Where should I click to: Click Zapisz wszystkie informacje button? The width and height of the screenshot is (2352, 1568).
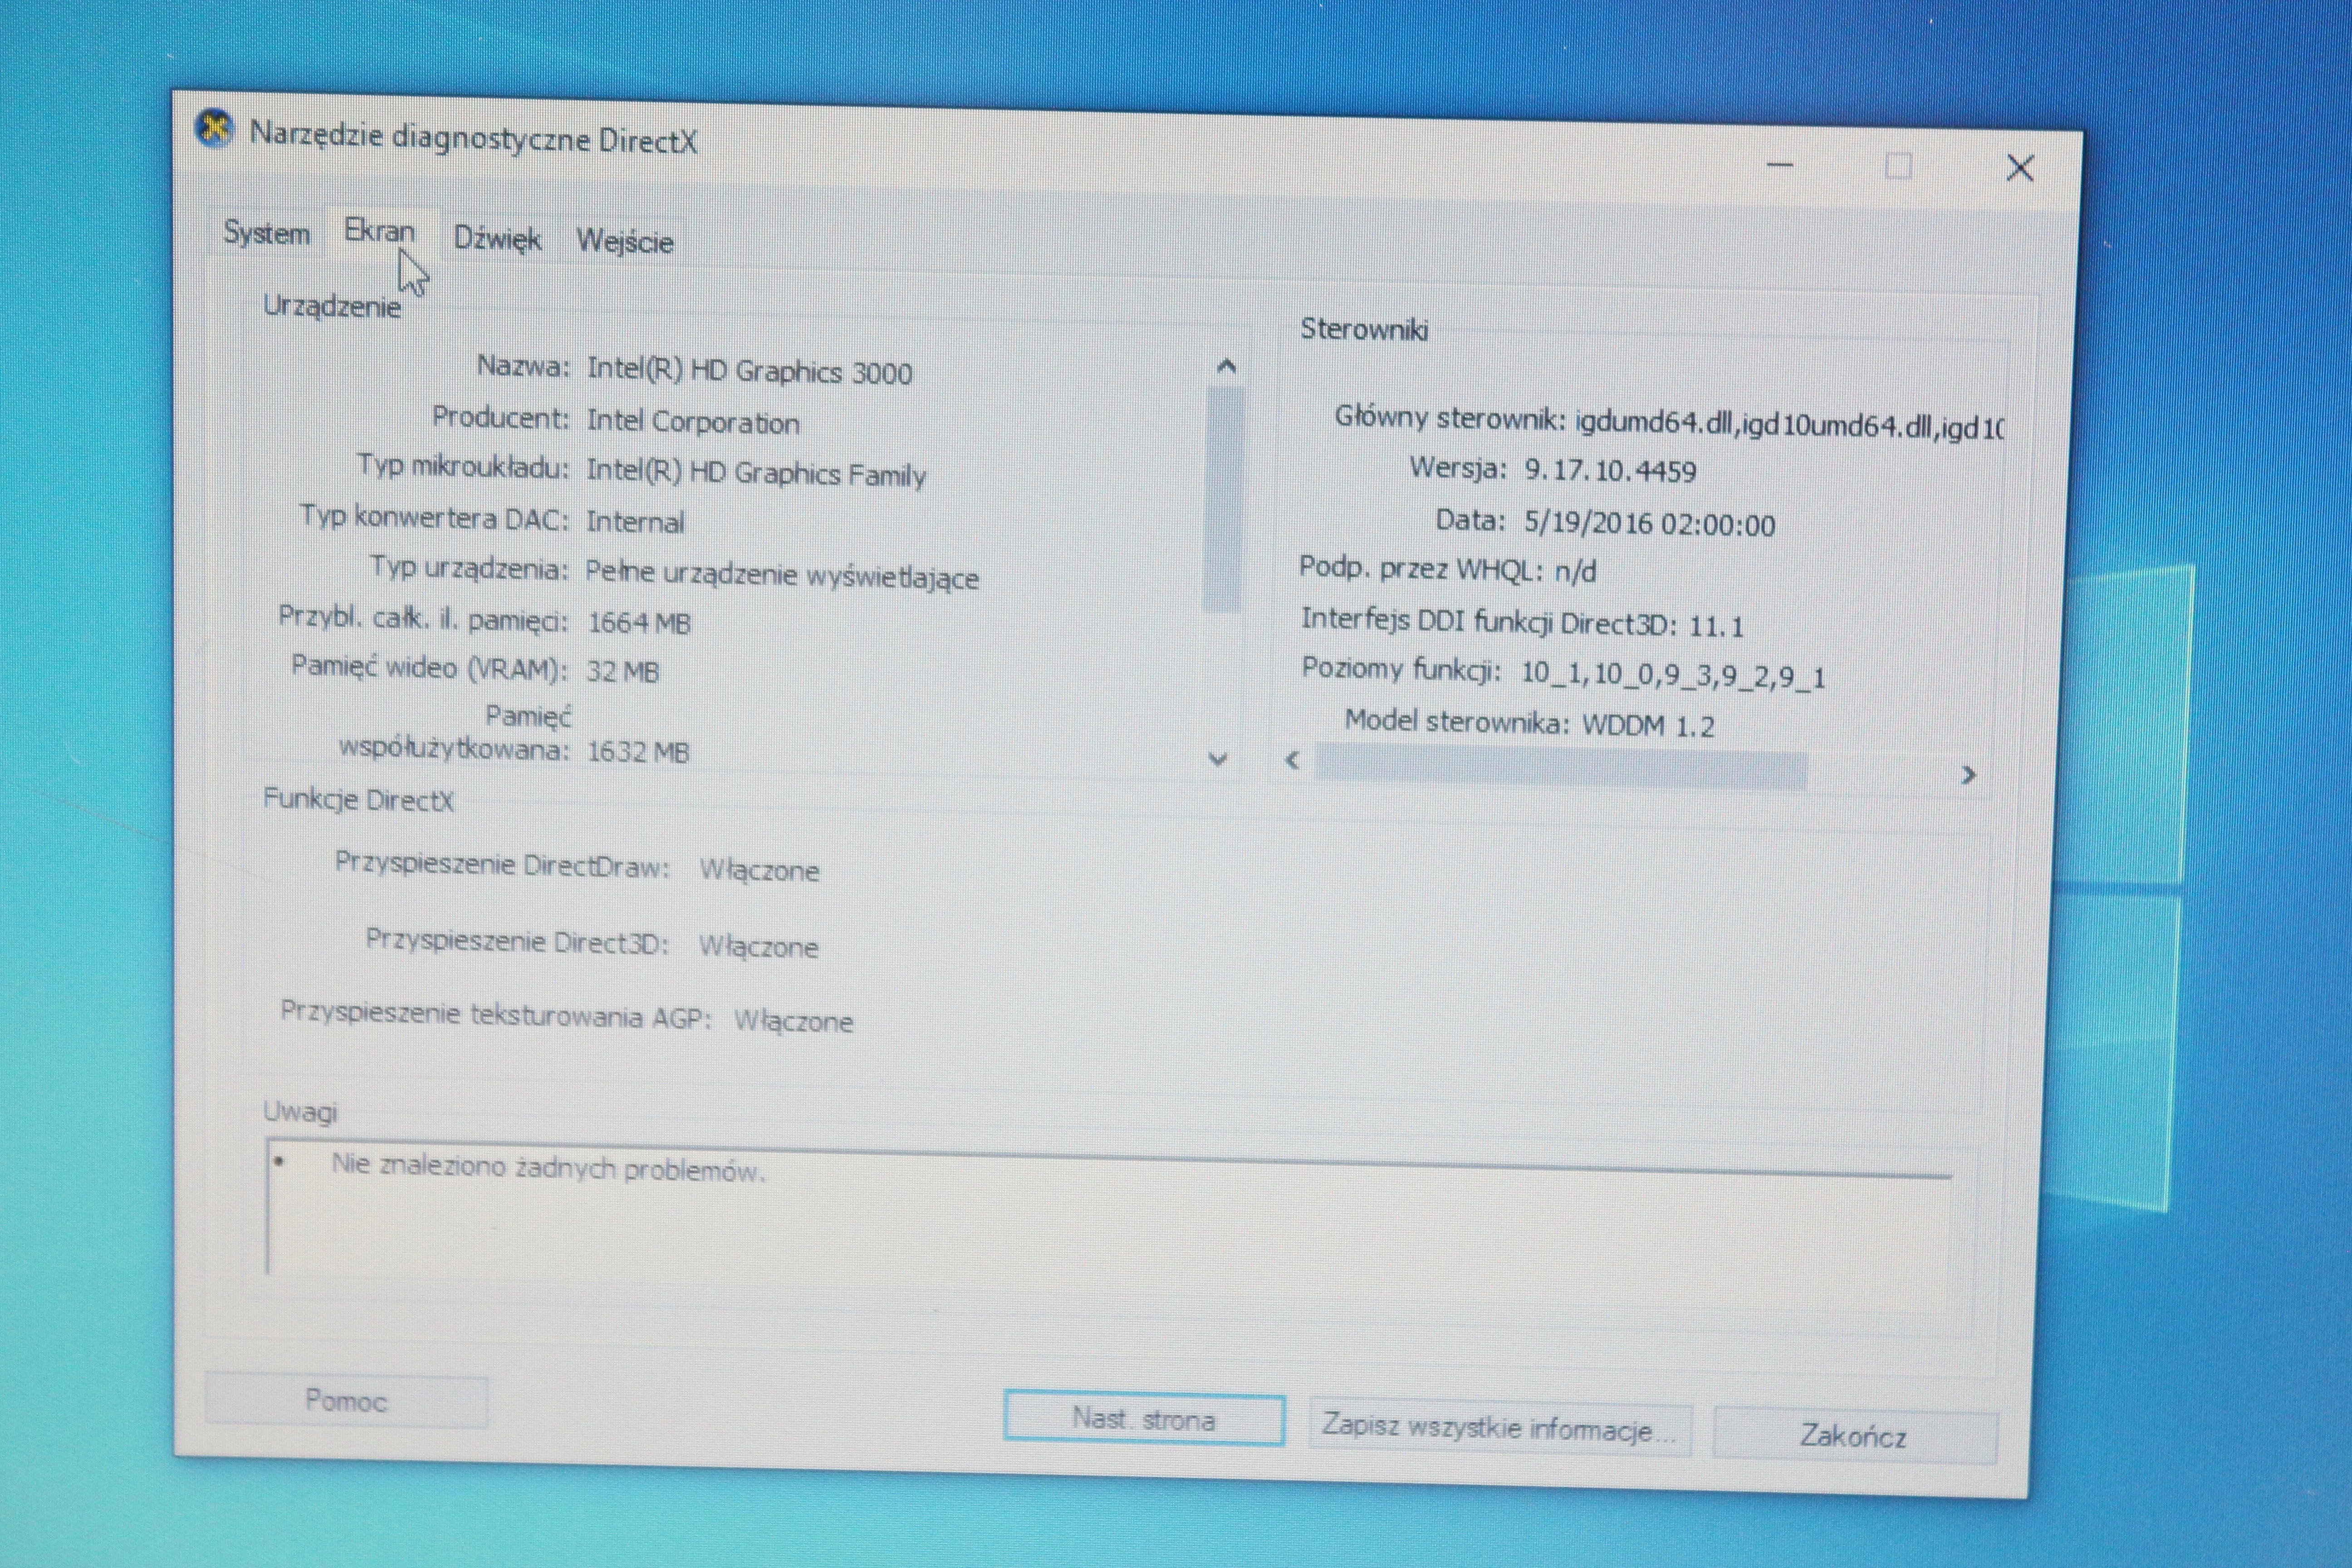1499,1428
